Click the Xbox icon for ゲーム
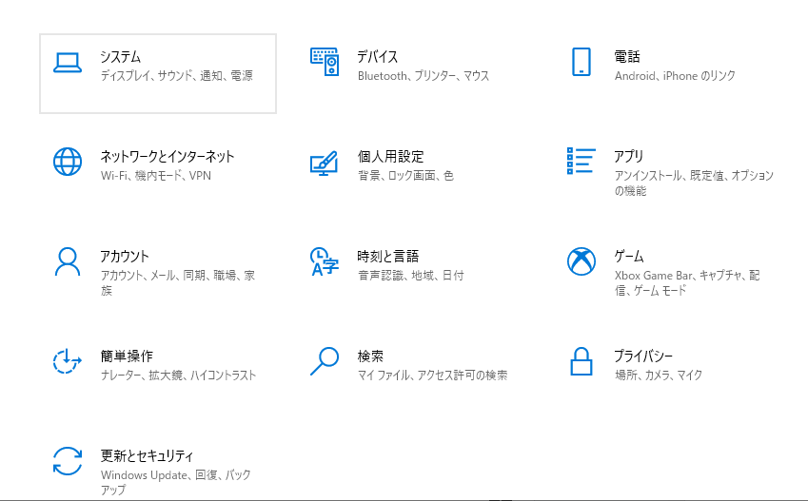 pos(581,261)
